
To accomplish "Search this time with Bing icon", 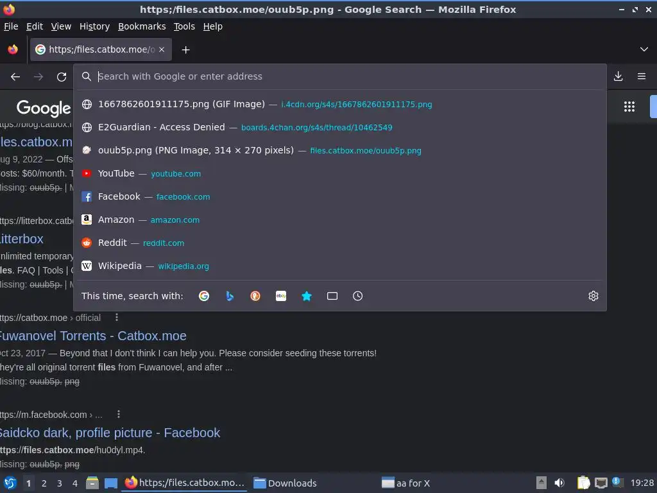I will [x=230, y=296].
